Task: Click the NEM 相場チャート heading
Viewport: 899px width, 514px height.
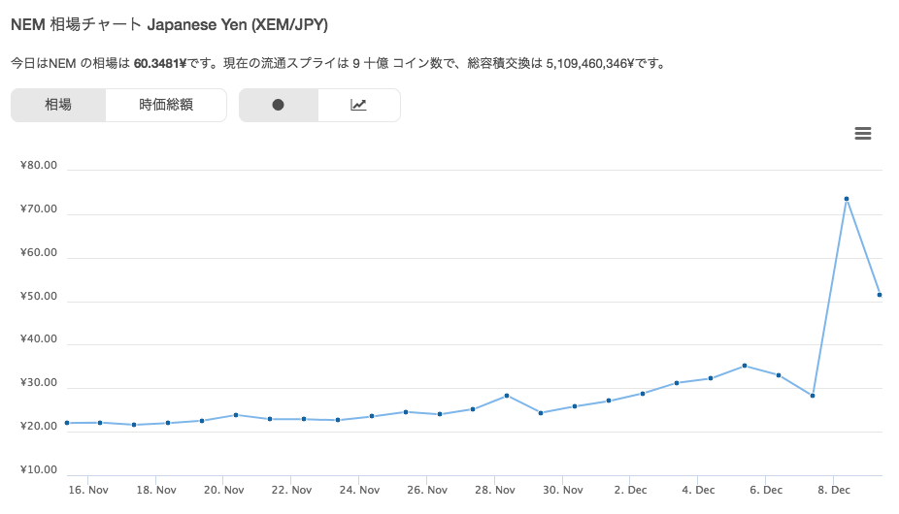Action: click(x=169, y=24)
